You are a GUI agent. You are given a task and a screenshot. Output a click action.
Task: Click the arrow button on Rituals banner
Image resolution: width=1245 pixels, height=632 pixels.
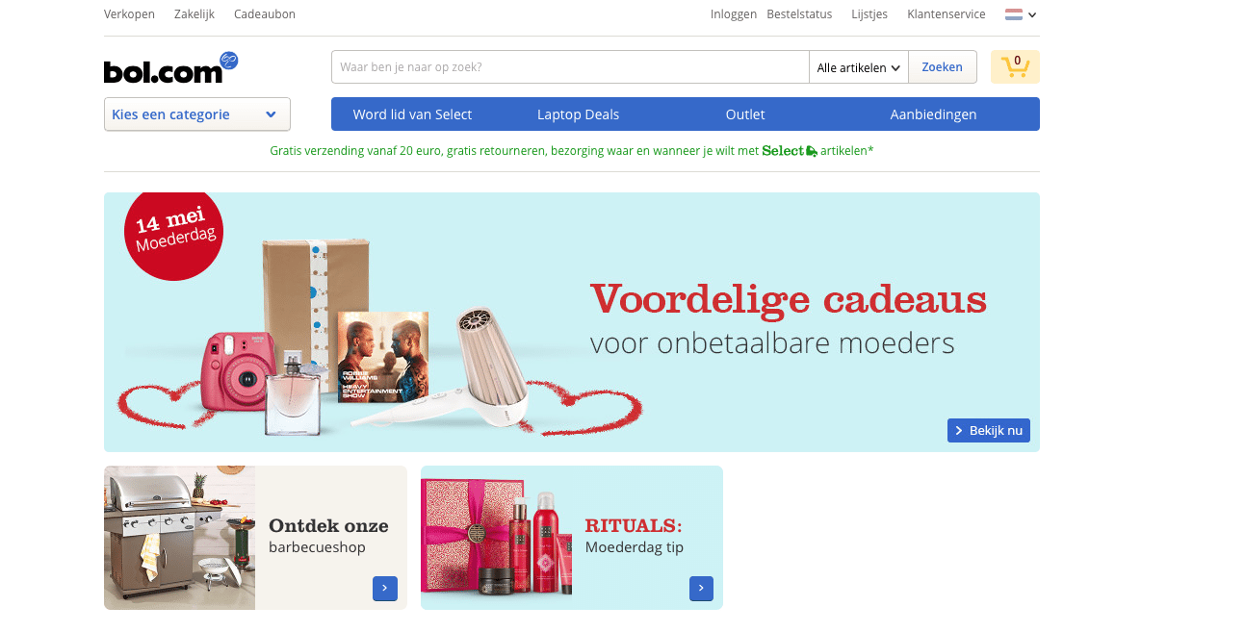[701, 588]
